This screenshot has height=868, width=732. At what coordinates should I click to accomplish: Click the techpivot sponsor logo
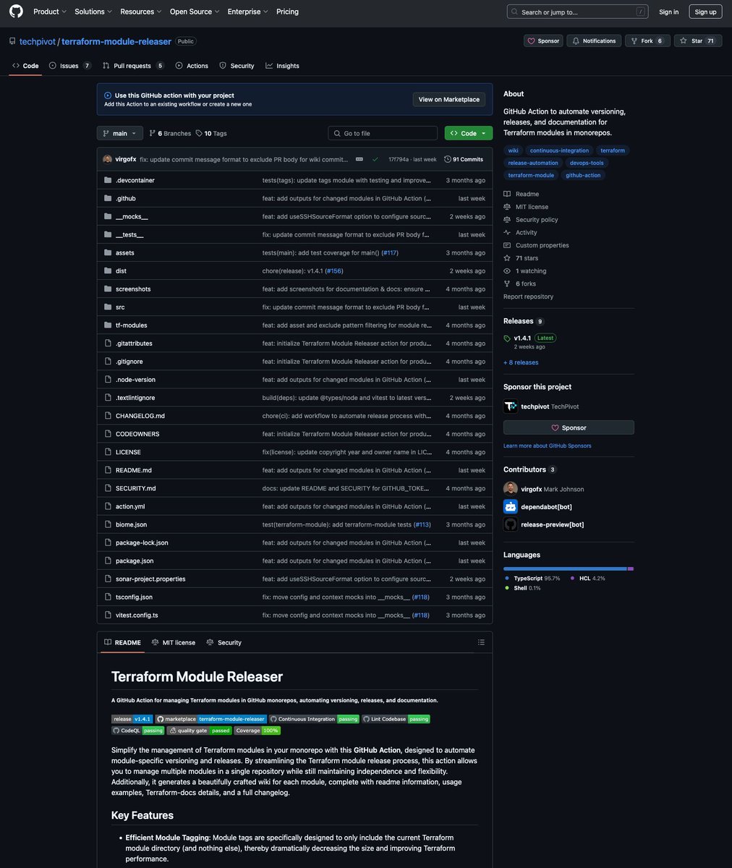point(511,407)
